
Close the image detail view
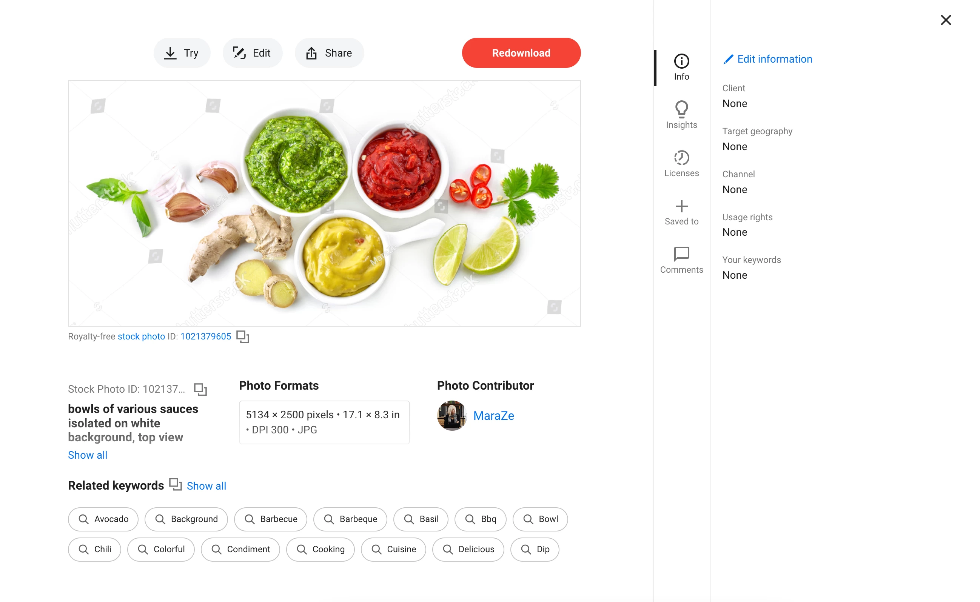coord(945,20)
